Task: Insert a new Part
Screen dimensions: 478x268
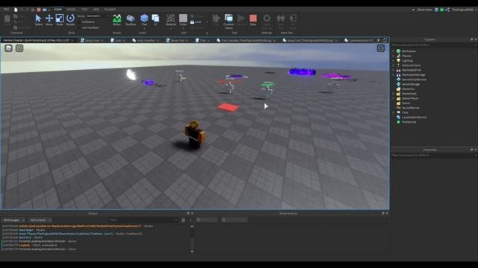Action: 144,19
